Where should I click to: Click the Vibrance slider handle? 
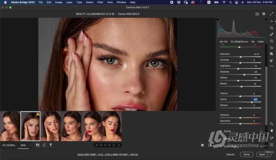click(240, 118)
